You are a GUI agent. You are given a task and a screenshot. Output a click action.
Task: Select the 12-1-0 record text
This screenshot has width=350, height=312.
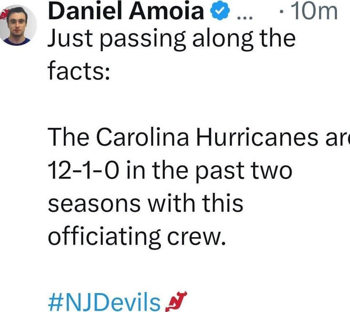(x=83, y=169)
